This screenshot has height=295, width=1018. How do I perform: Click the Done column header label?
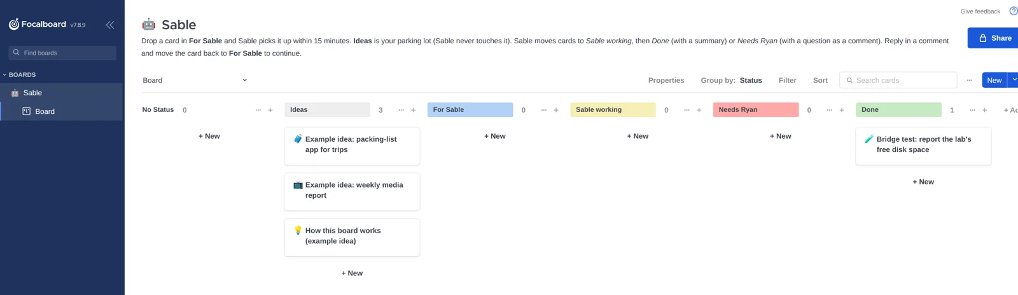tap(898, 110)
